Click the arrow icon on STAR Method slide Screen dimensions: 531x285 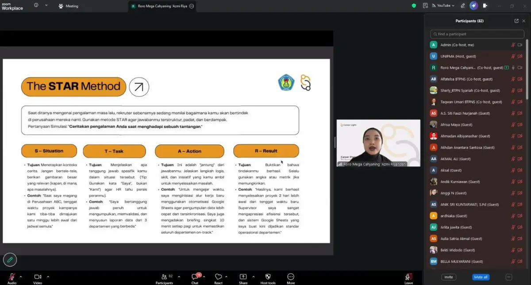139,87
